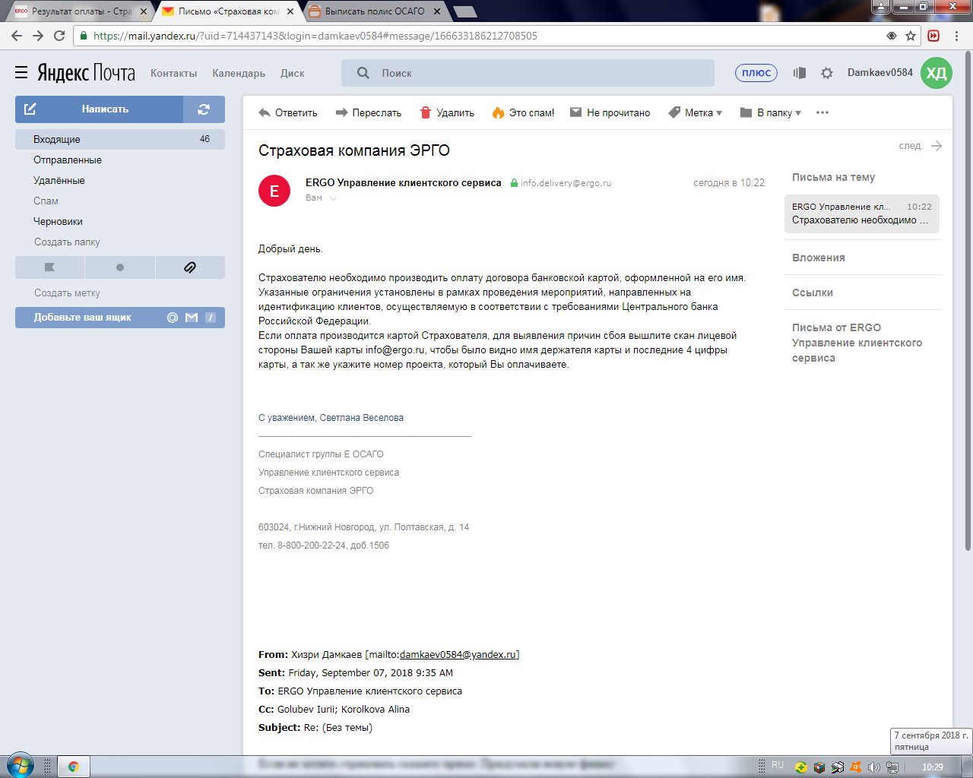973x778 pixels.
Task: Open the themes icon next to ПЛЮС
Action: coord(799,73)
